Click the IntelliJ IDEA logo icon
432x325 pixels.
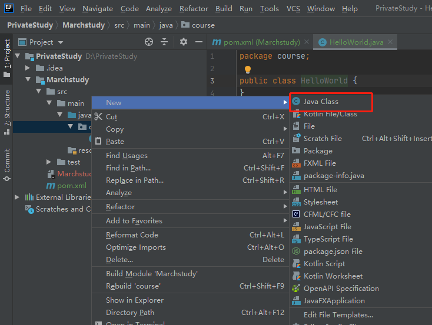click(x=9, y=8)
